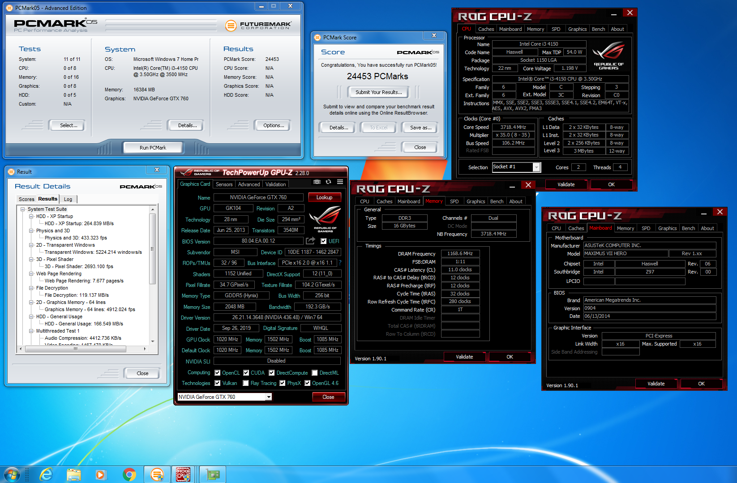Toggle the CUDA checkbox

(x=246, y=372)
